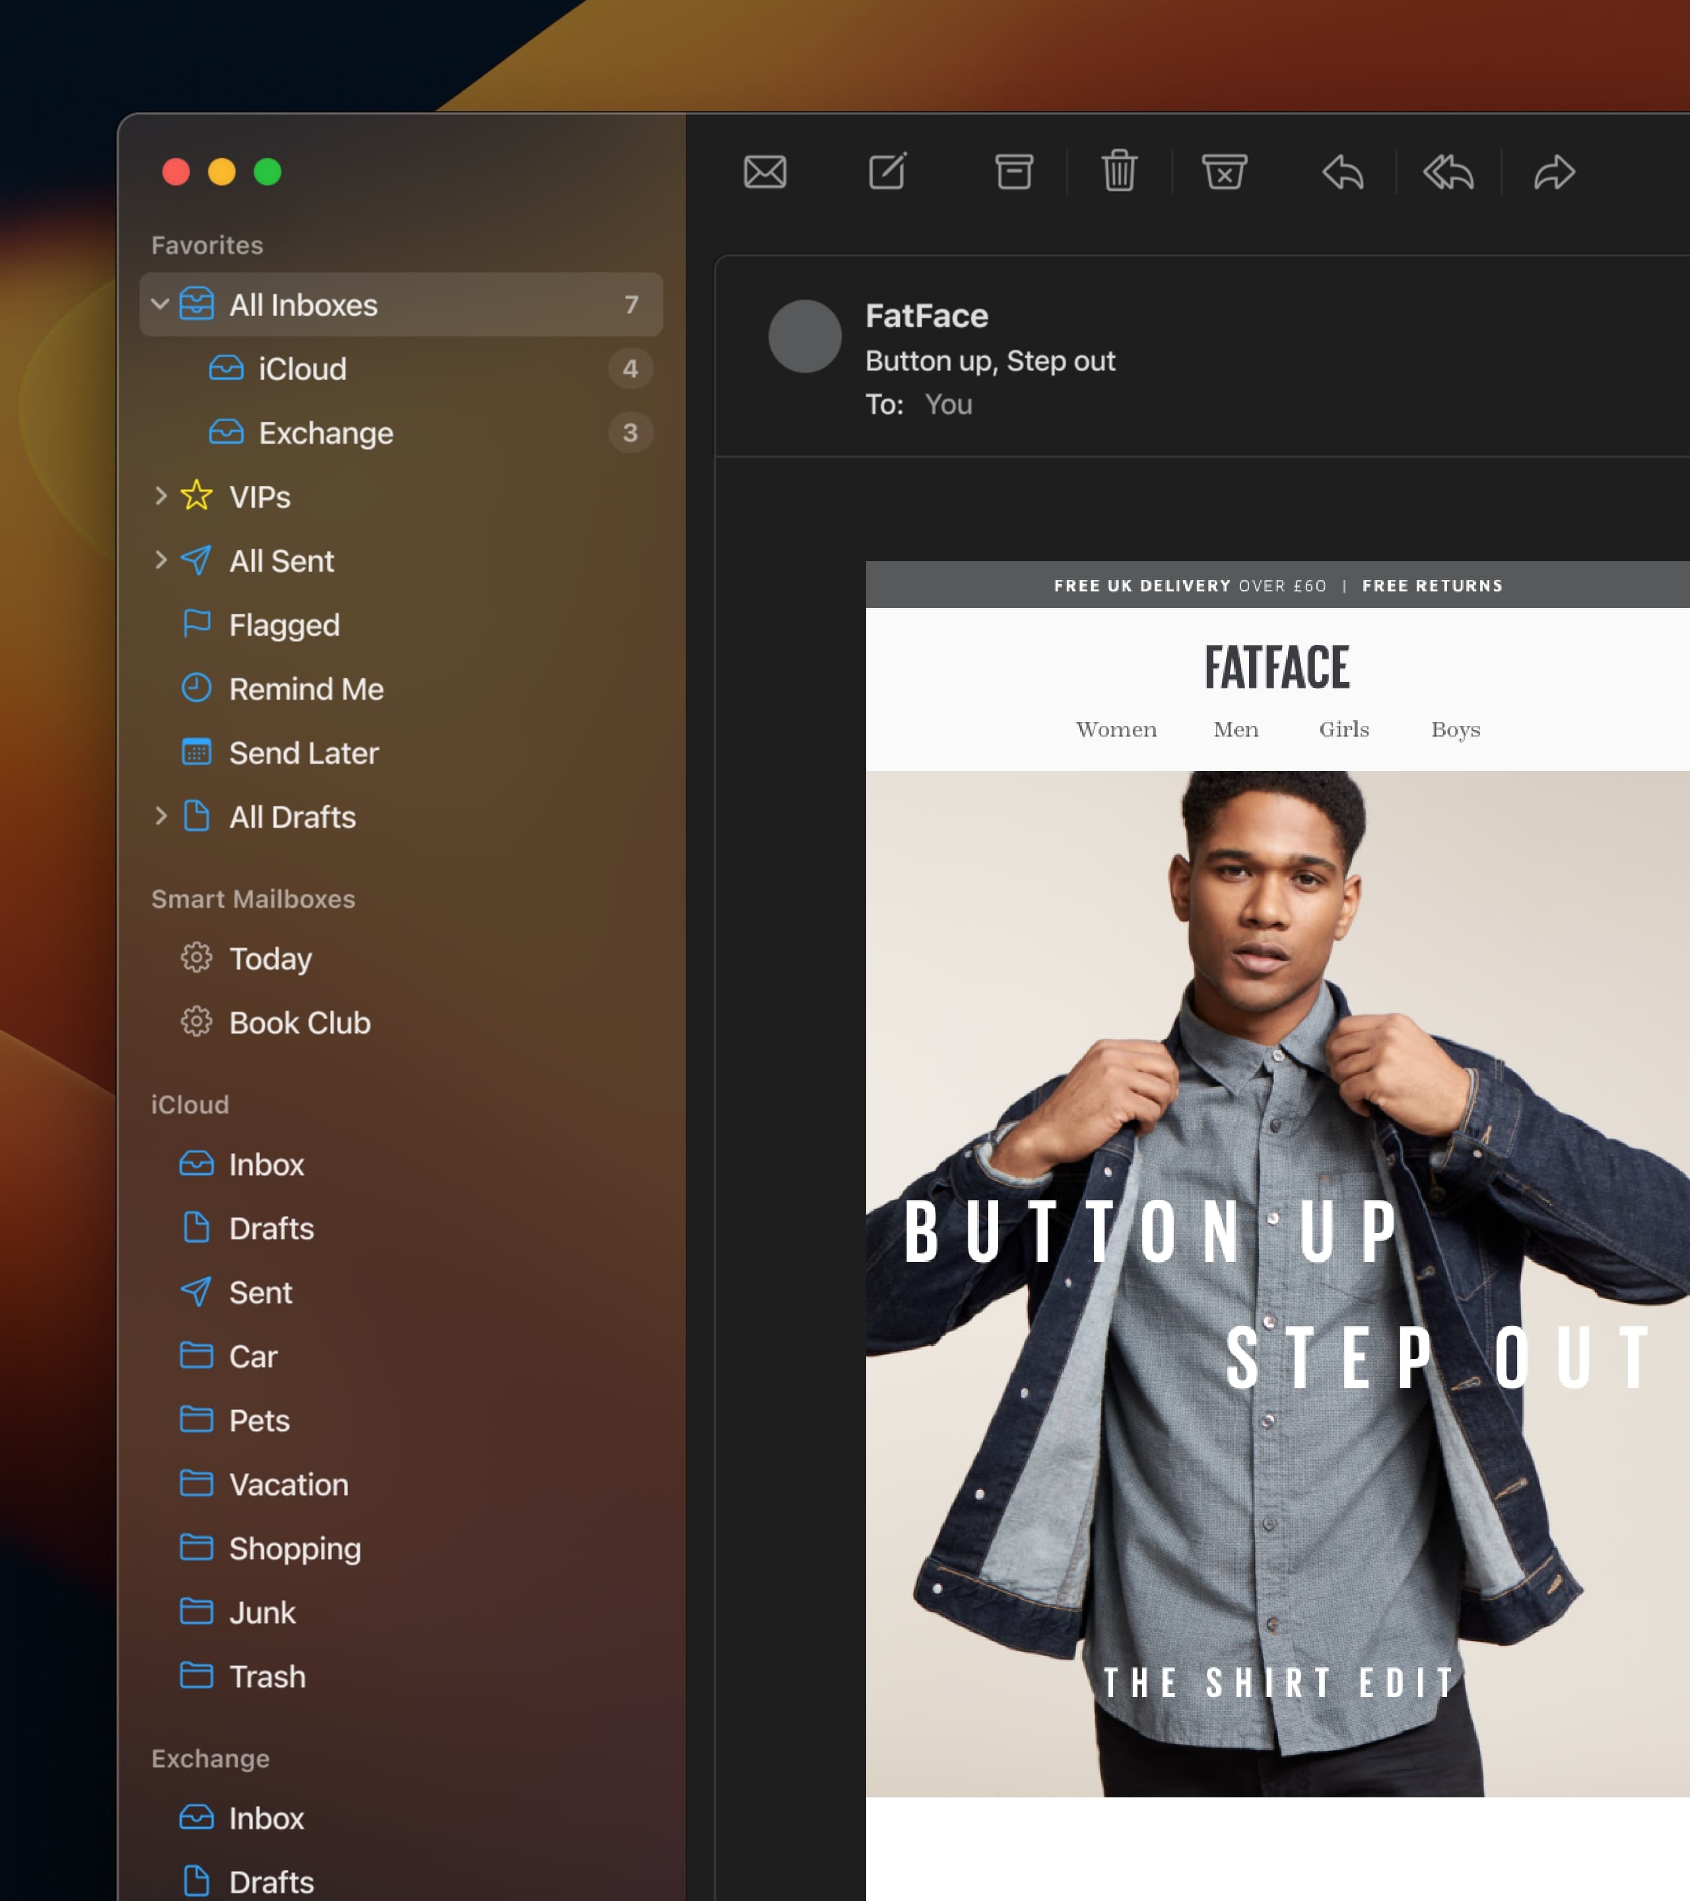Click the recipient 'You' in the To field

click(948, 405)
